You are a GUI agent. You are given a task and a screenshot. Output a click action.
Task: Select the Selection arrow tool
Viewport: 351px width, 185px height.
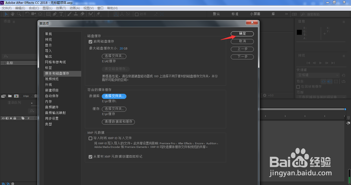tap(6, 14)
